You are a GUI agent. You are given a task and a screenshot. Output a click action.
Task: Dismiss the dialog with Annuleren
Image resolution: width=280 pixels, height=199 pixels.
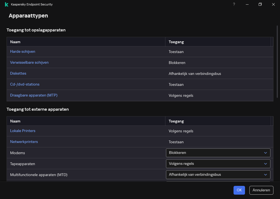(261, 190)
